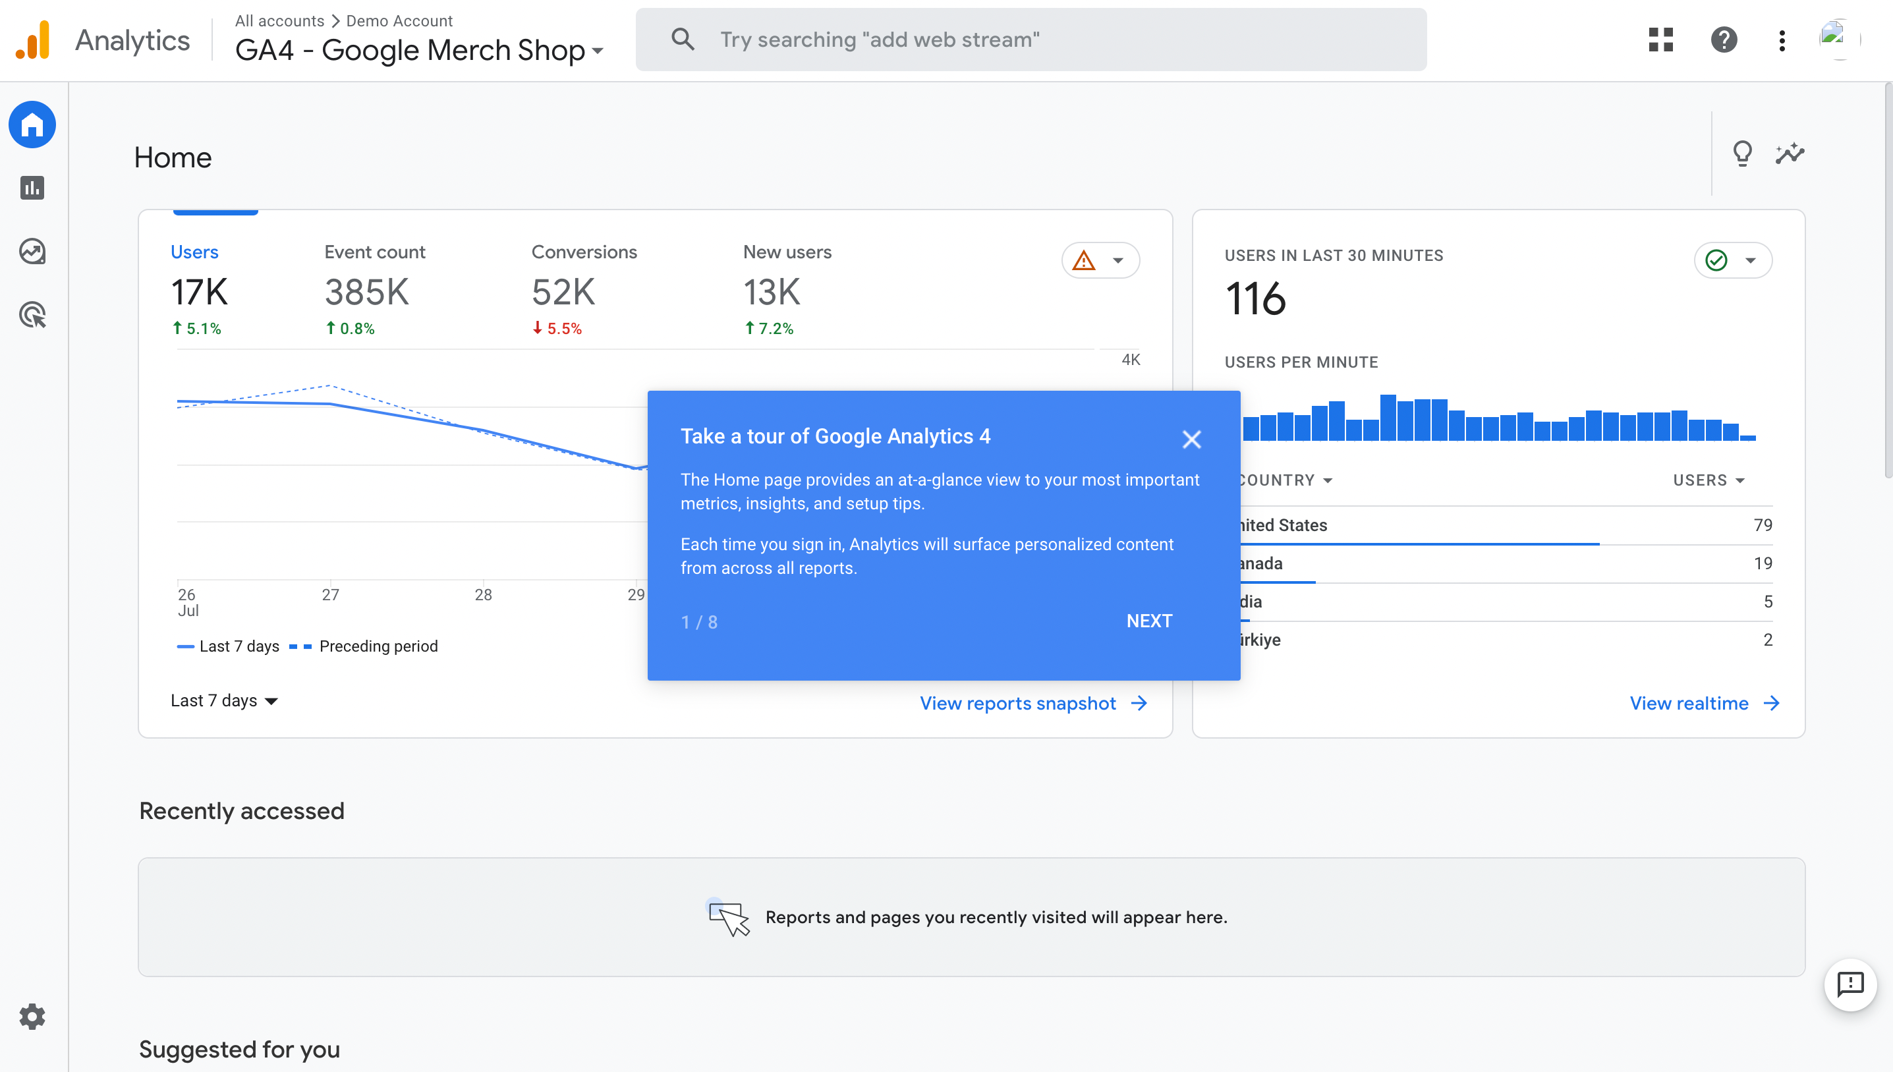Open Admin via the gear icon

(x=32, y=1016)
